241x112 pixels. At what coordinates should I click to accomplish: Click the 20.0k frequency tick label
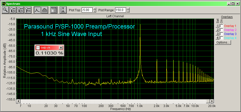(x=212, y=106)
